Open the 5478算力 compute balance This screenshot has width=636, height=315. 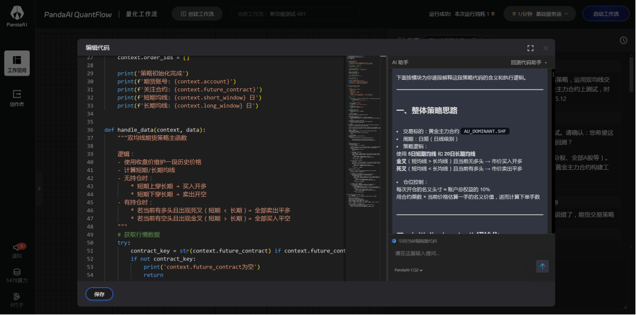(x=17, y=275)
